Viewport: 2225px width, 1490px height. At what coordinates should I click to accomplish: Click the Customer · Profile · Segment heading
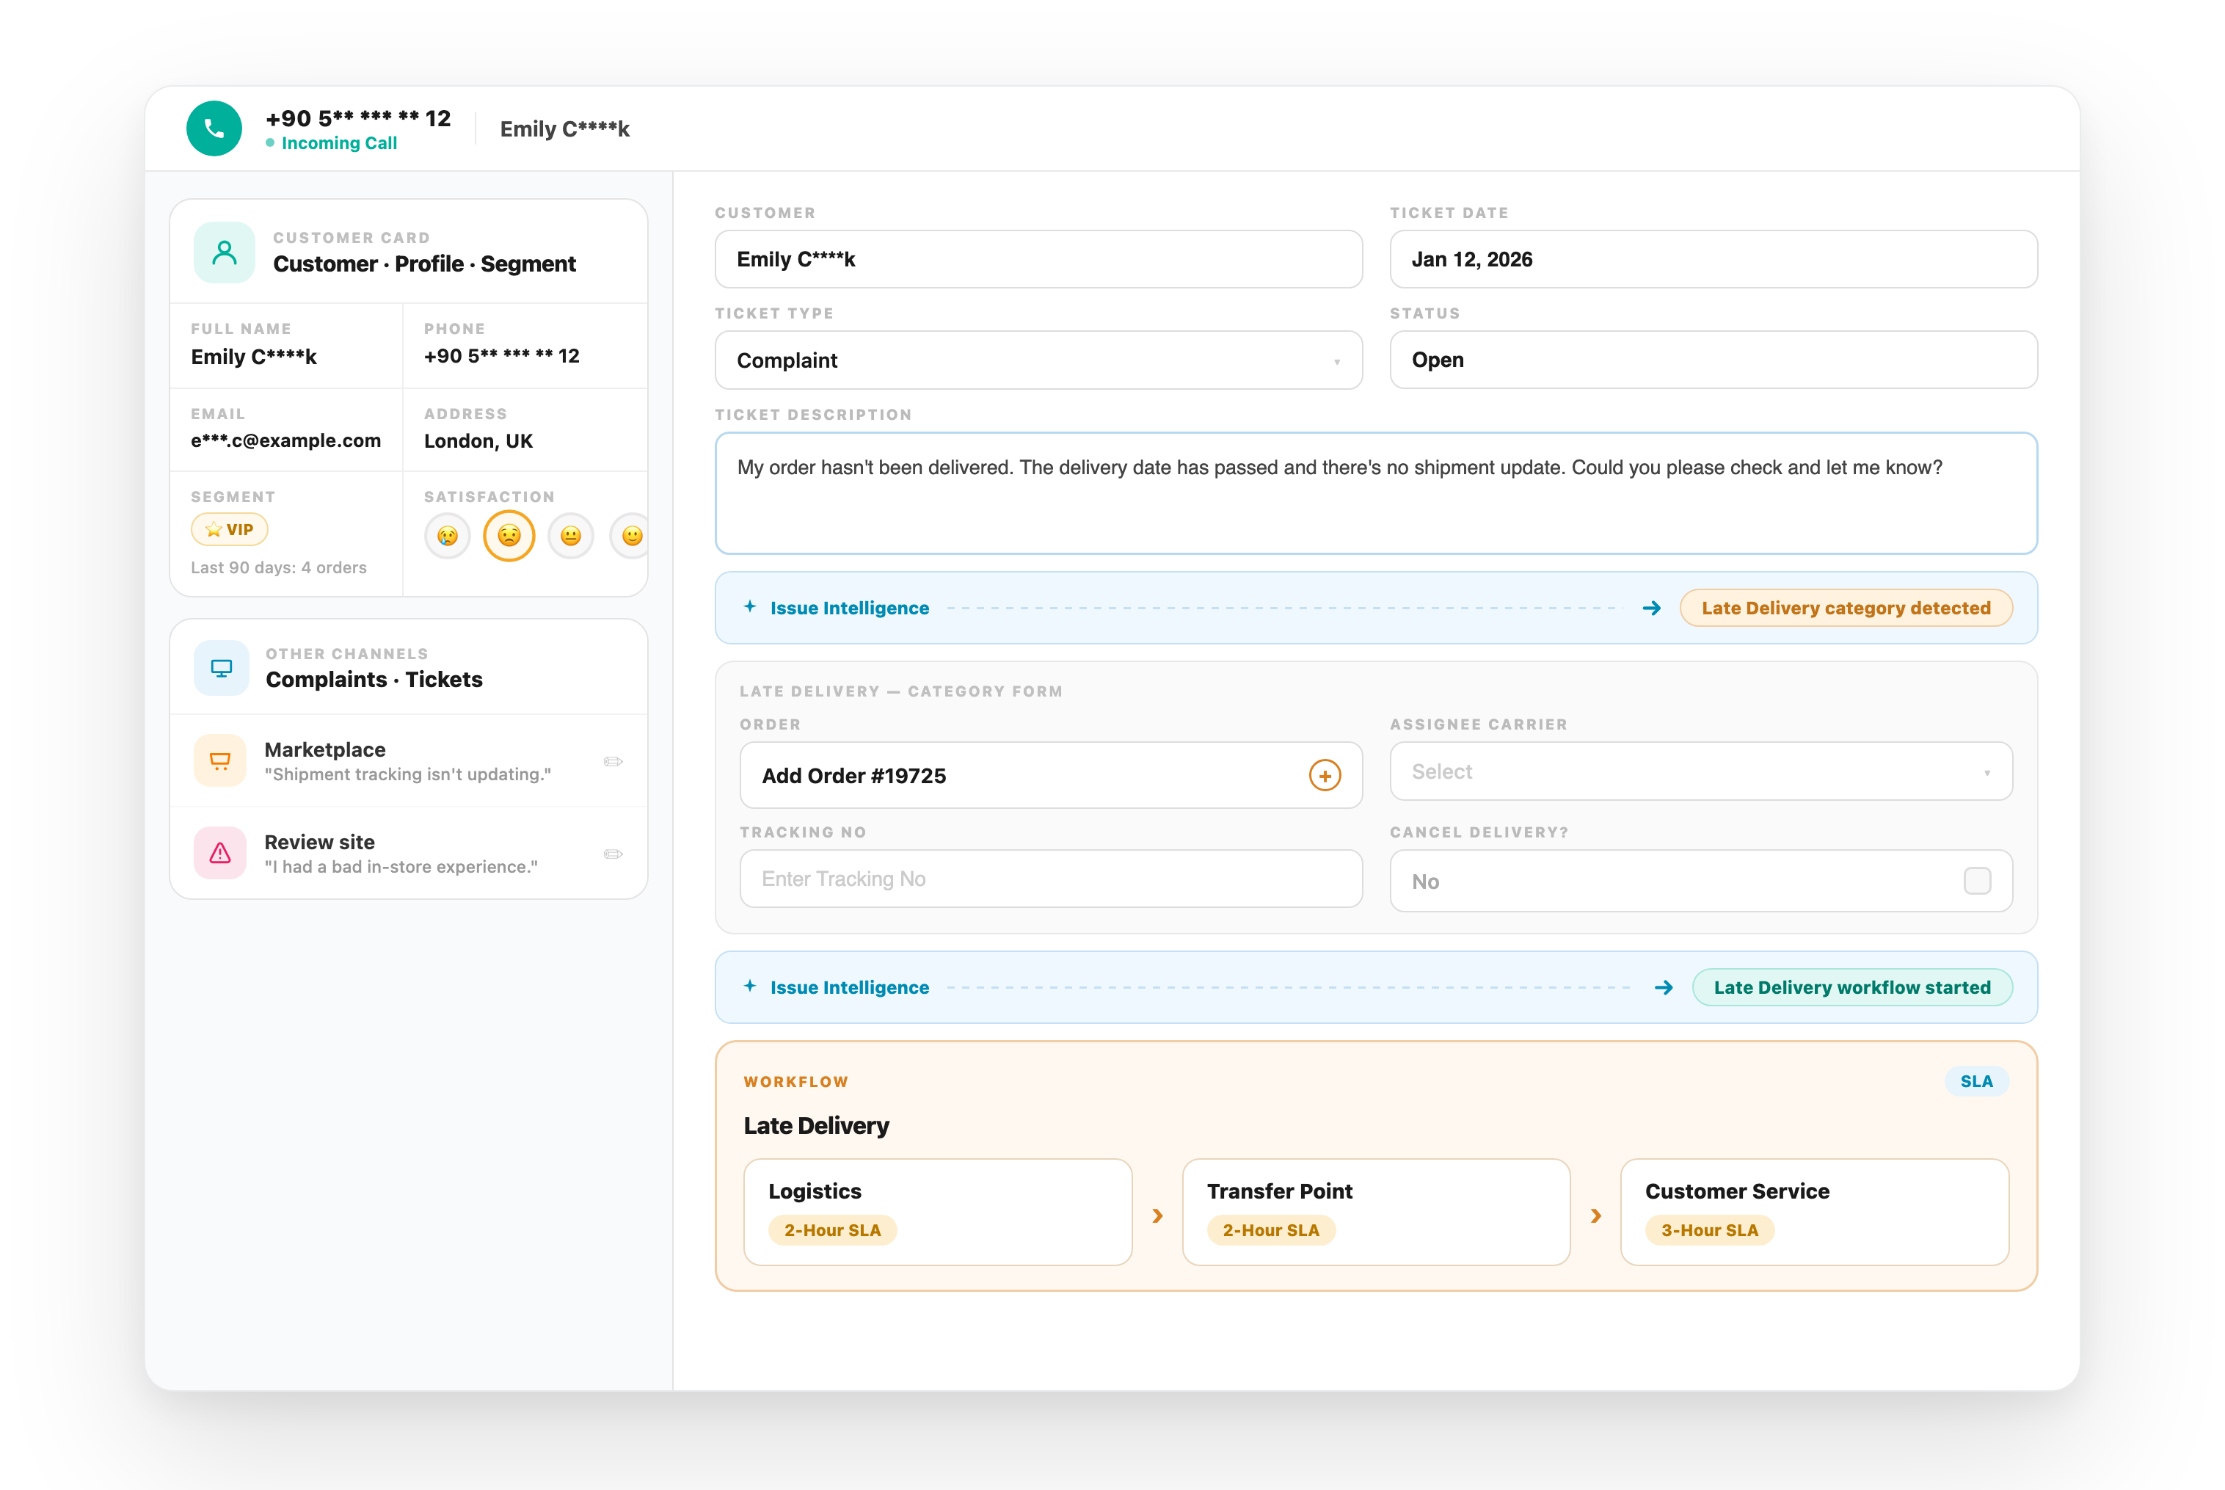tap(423, 264)
